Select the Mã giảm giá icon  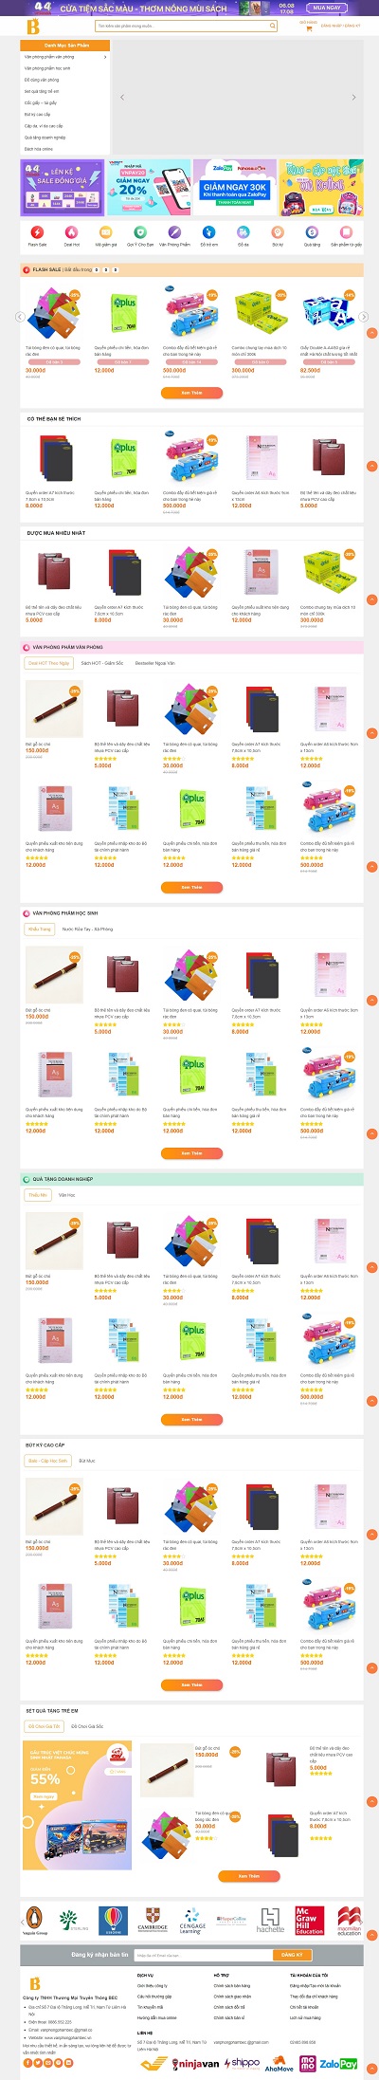point(105,232)
